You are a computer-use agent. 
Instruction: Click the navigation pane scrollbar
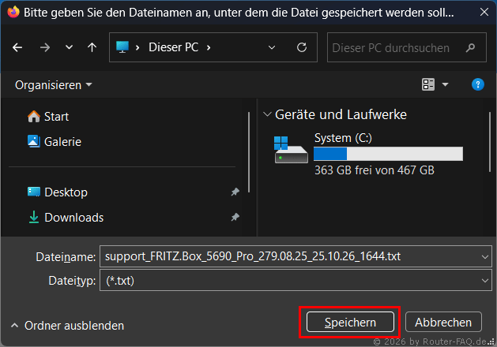(x=249, y=152)
